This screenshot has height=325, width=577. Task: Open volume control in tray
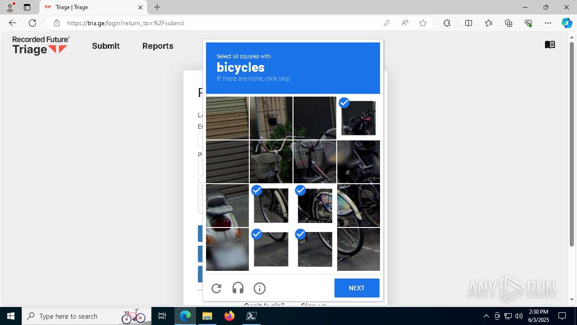pyautogui.click(x=518, y=316)
